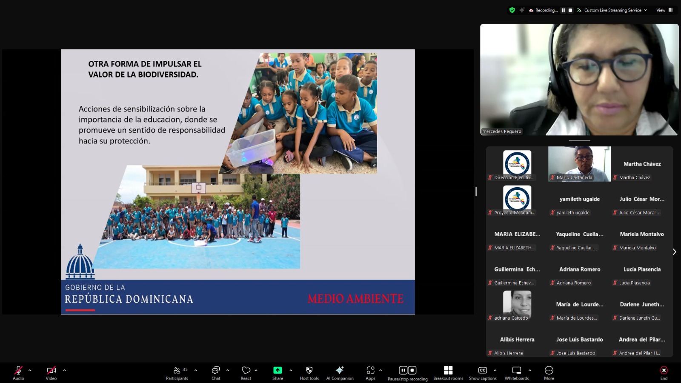Image resolution: width=681 pixels, height=383 pixels.
Task: Select yamileth ugalde participant tile
Action: click(579, 199)
